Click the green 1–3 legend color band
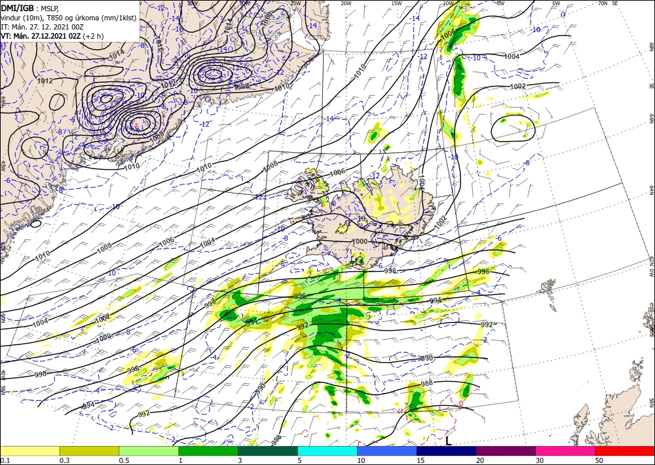Viewport: 655px width, 465px height. click(208, 451)
